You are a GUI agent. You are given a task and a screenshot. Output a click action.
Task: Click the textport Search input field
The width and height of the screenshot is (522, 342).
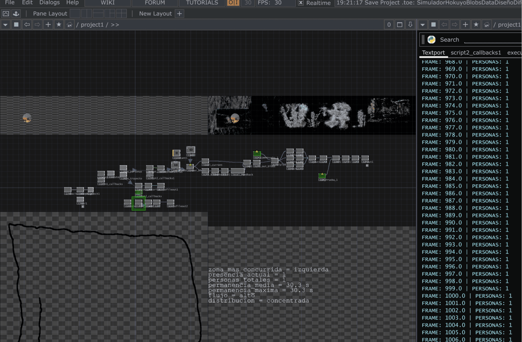493,40
